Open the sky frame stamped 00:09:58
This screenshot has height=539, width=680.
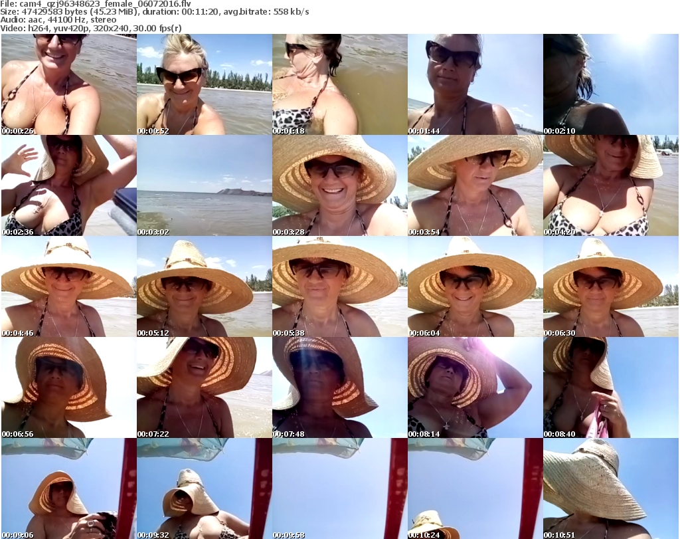point(339,488)
